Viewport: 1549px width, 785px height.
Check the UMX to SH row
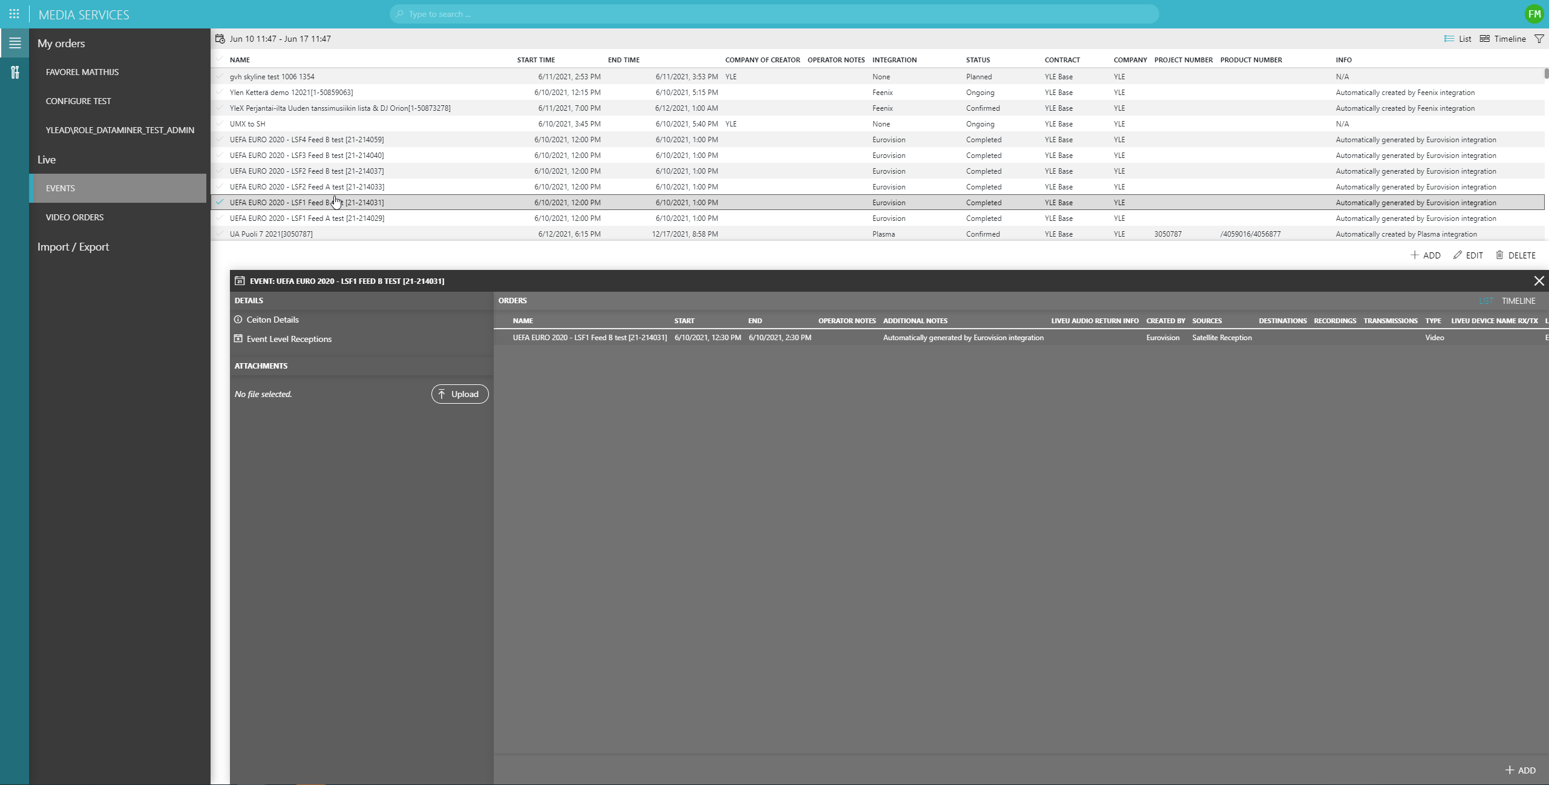(x=220, y=123)
